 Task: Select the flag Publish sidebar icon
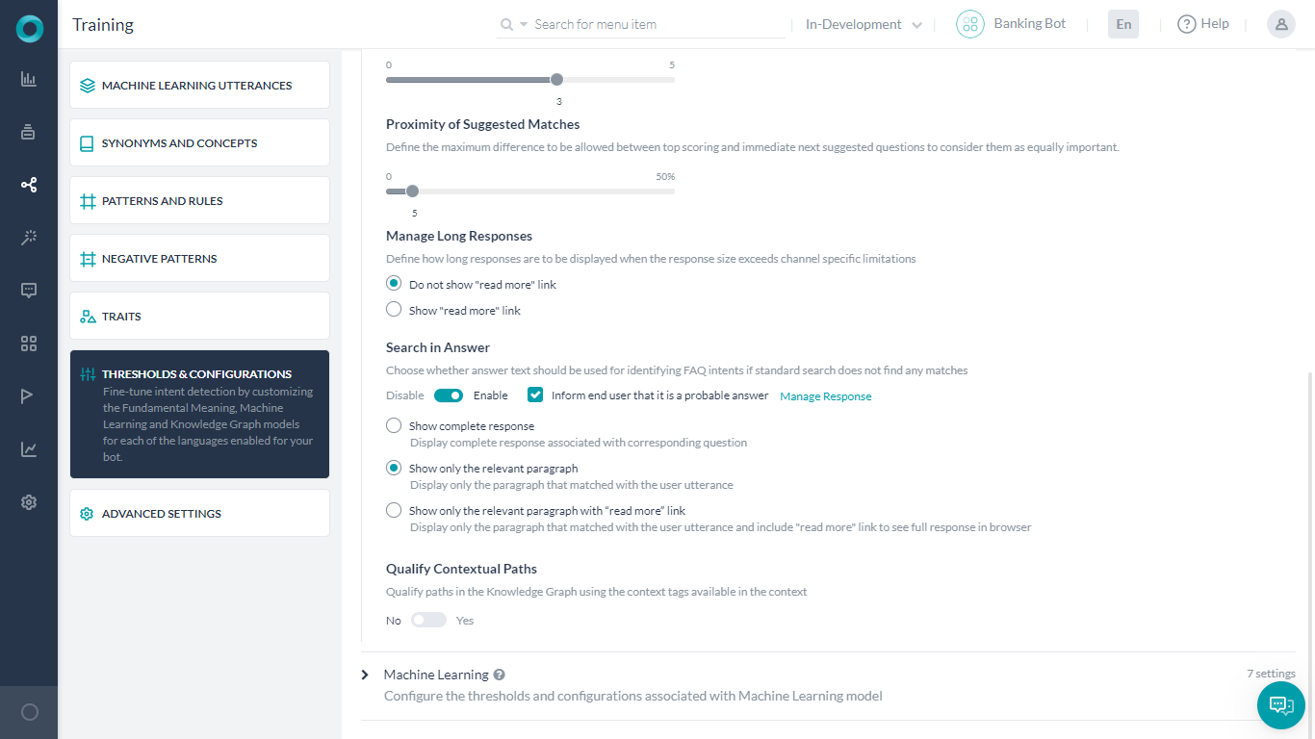point(28,395)
